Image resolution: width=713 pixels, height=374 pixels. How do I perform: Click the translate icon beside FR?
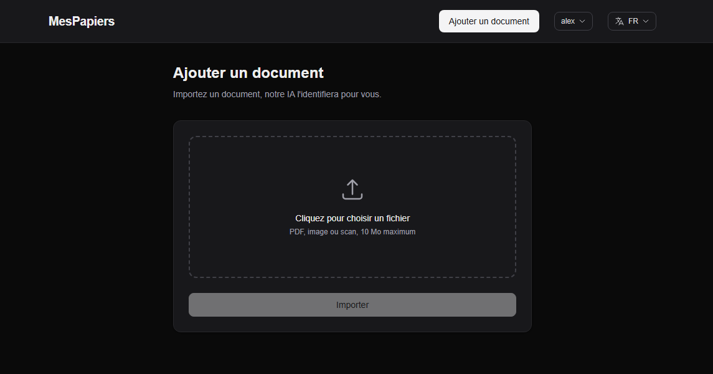tap(620, 21)
